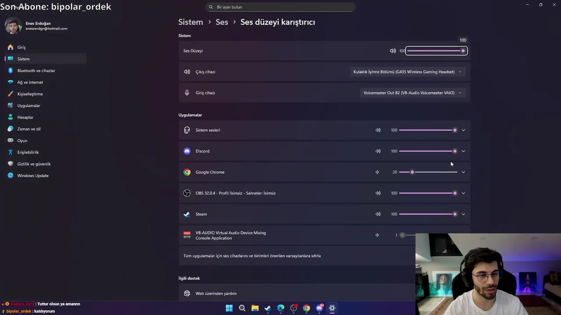Viewport: 561px width, 315px height.
Task: Open taskbar Search icon
Action: [x=242, y=308]
